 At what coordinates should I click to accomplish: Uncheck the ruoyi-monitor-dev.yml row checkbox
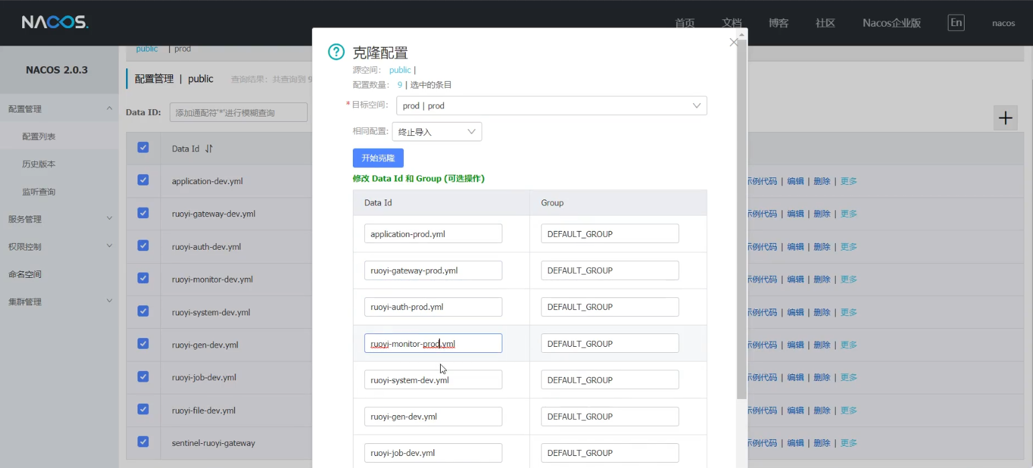143,278
